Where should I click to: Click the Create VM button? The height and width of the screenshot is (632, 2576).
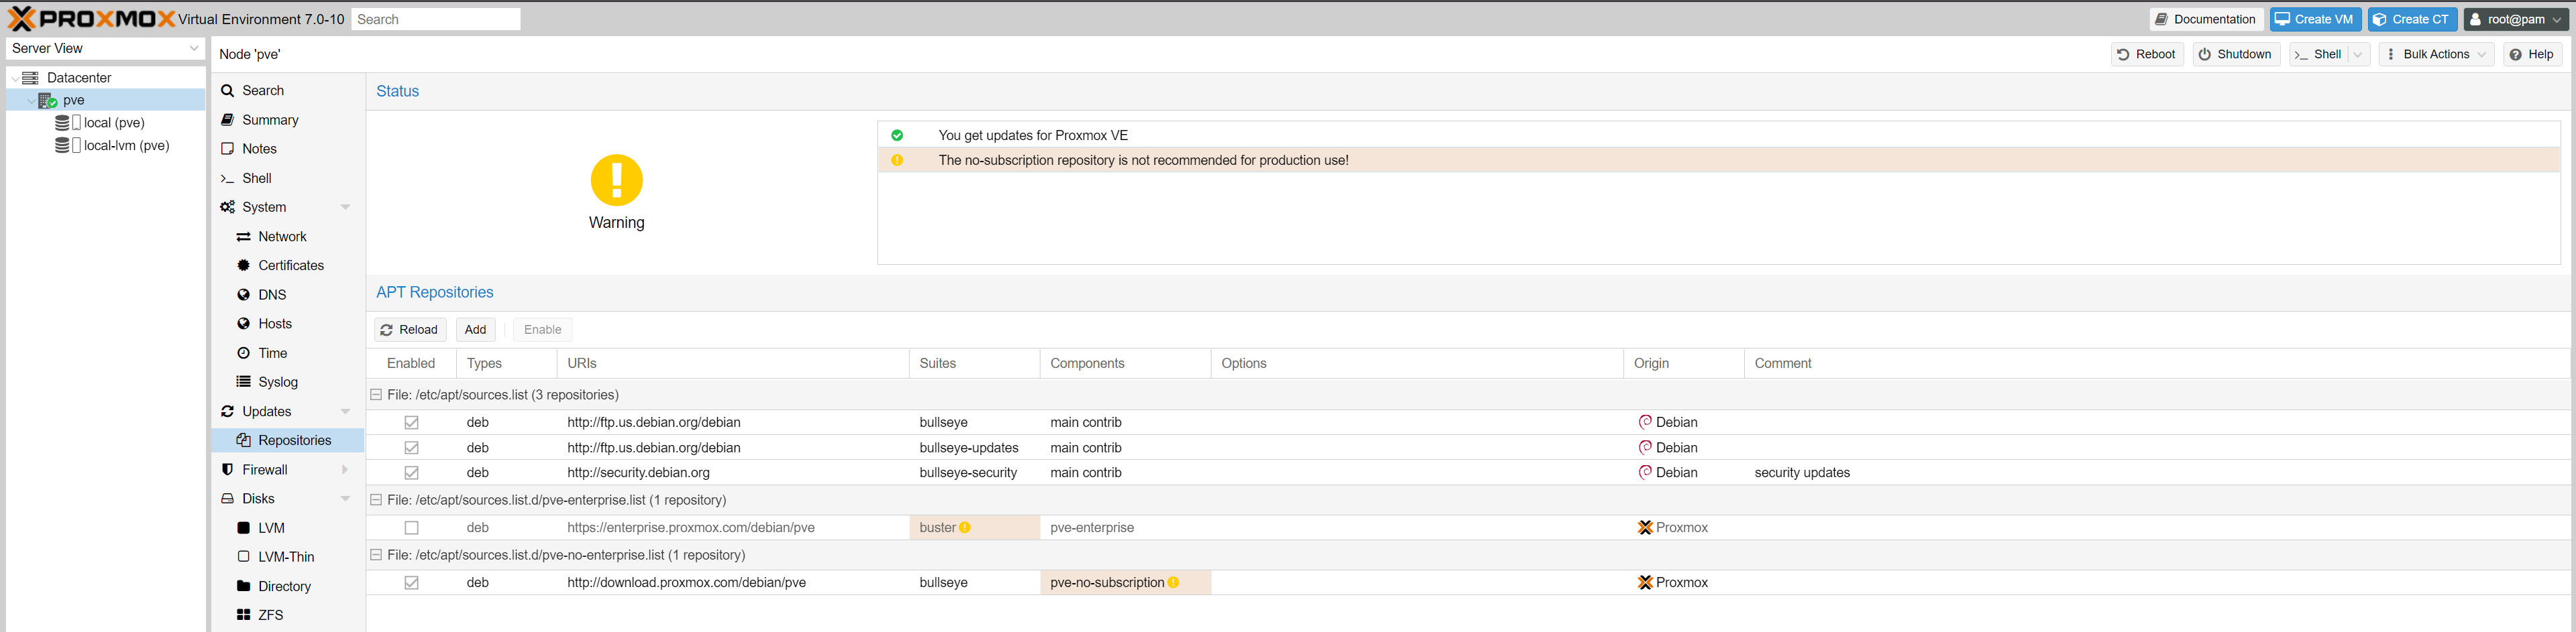point(2315,19)
